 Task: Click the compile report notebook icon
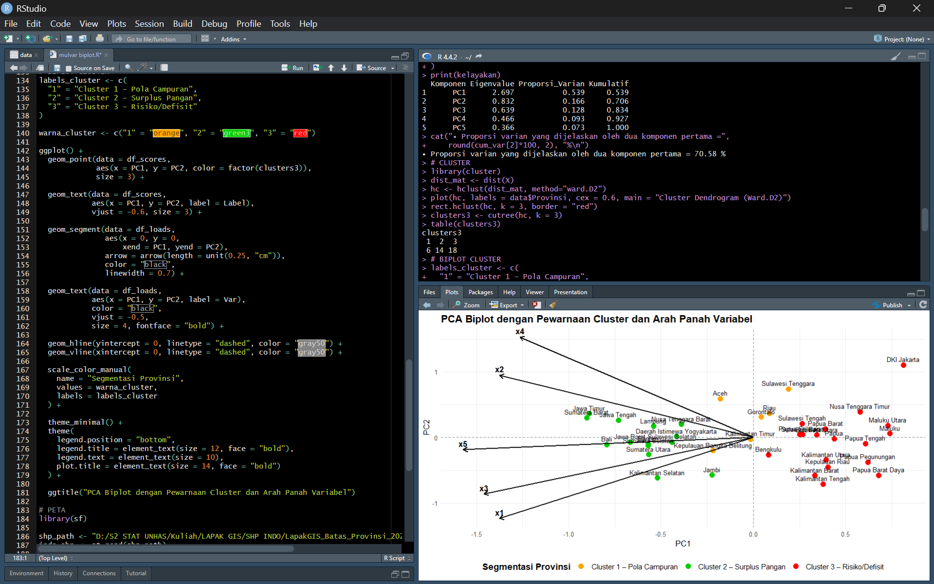click(x=165, y=68)
